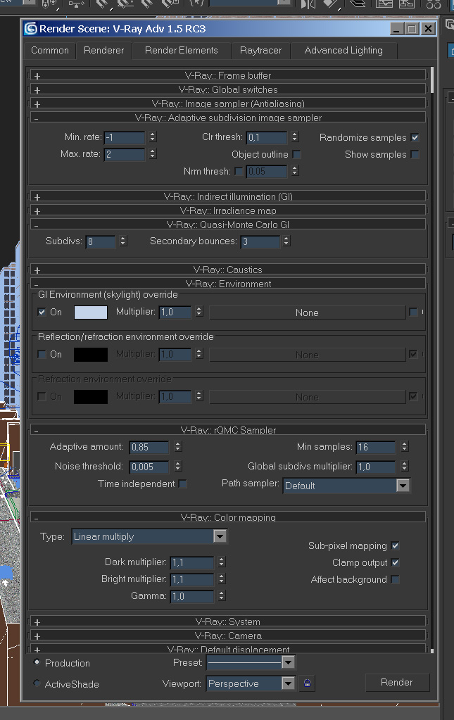Viewport: 454px width, 720px height.
Task: Adjust the Min. rate spinner arrows
Action: [153, 137]
